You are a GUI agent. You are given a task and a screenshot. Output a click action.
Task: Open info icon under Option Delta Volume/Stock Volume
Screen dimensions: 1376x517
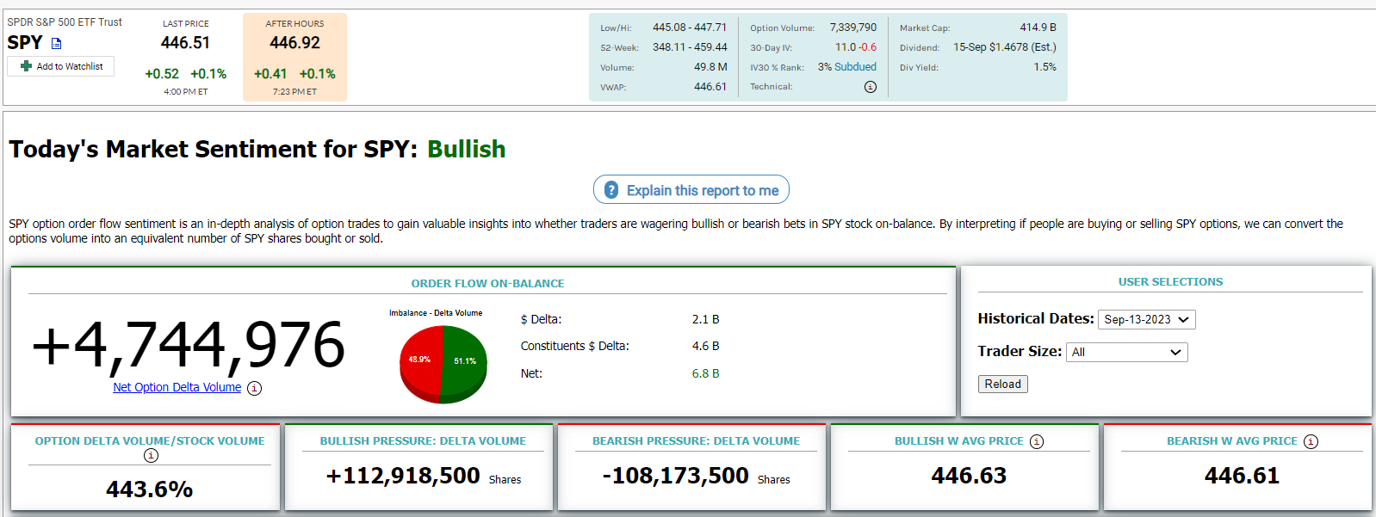pyautogui.click(x=151, y=455)
